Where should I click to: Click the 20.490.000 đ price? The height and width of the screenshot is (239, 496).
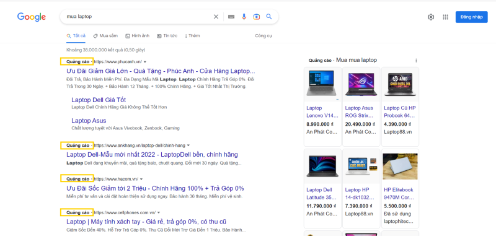(x=360, y=124)
